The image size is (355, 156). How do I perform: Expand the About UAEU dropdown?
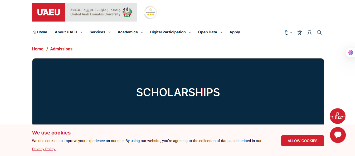(66, 32)
